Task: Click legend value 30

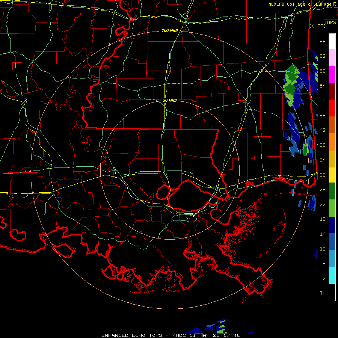Action: click(x=323, y=175)
